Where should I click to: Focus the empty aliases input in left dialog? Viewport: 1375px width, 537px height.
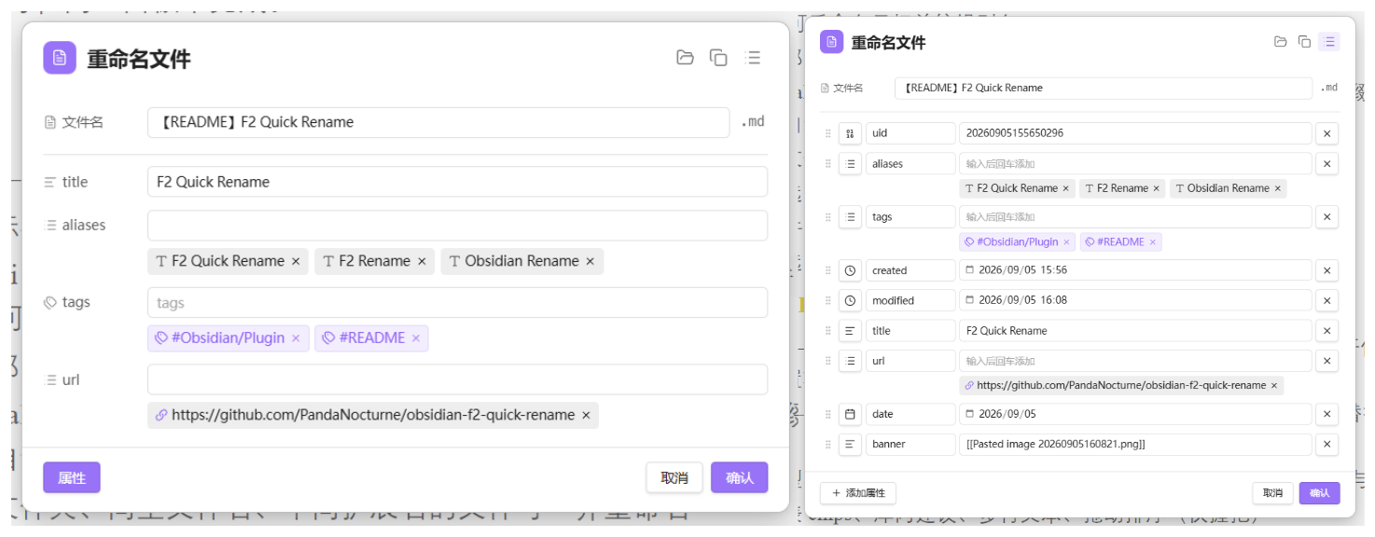coord(457,226)
